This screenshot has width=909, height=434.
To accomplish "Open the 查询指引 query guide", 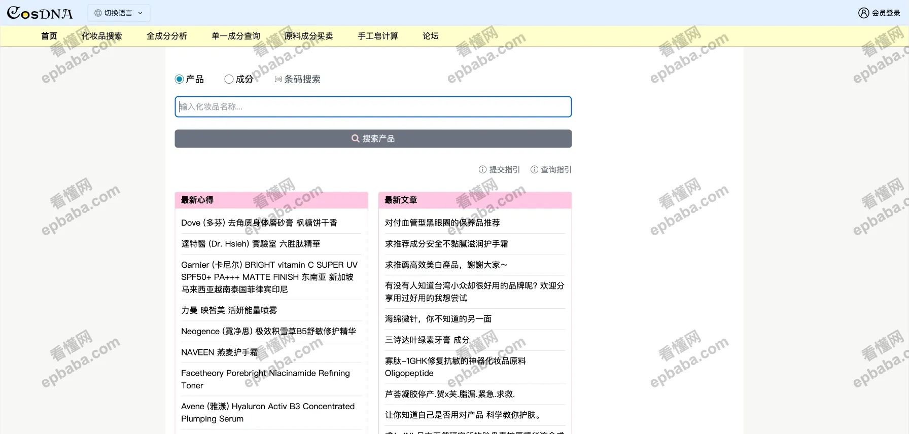I will click(551, 170).
